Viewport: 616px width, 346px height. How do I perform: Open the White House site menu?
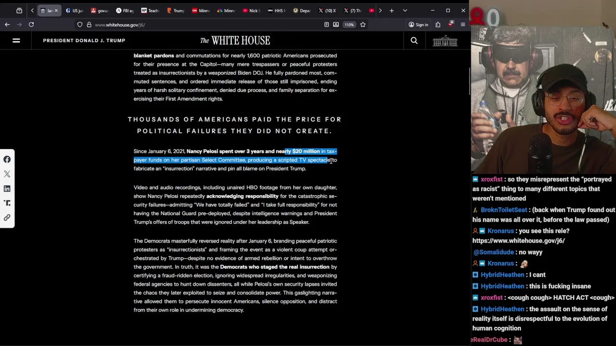[x=16, y=40]
